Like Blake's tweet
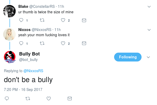 63,20
